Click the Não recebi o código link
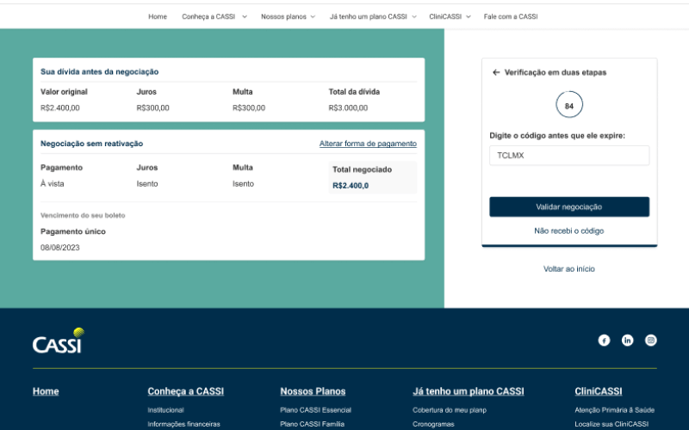Screen dimensions: 689x430 tap(569, 230)
